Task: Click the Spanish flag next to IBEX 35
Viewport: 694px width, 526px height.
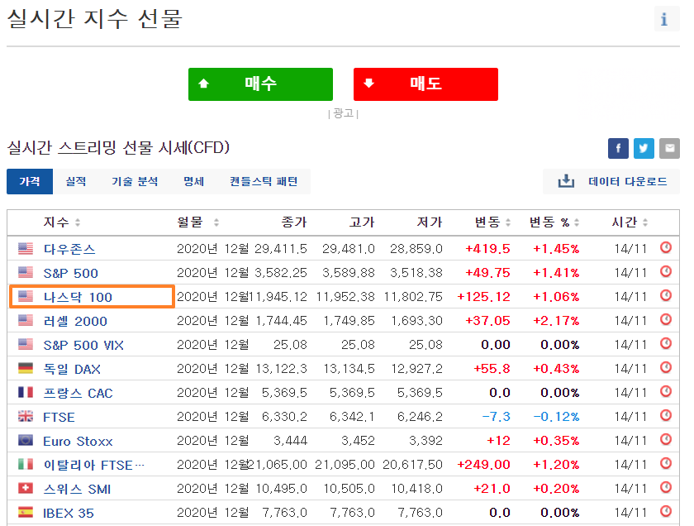Action: (26, 512)
